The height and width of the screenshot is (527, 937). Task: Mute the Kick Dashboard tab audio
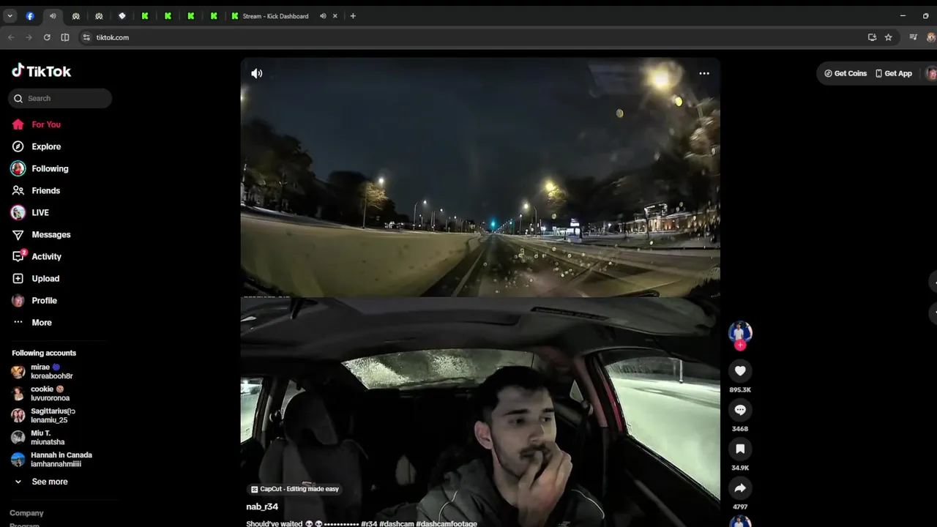pyautogui.click(x=323, y=16)
